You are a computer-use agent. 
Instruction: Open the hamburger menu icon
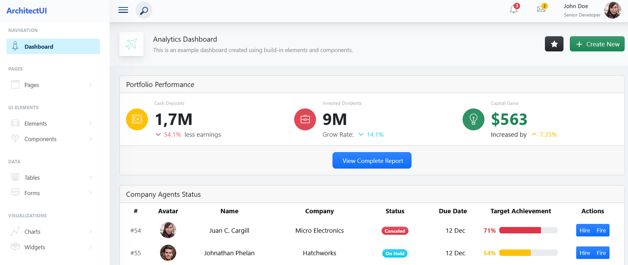[123, 10]
